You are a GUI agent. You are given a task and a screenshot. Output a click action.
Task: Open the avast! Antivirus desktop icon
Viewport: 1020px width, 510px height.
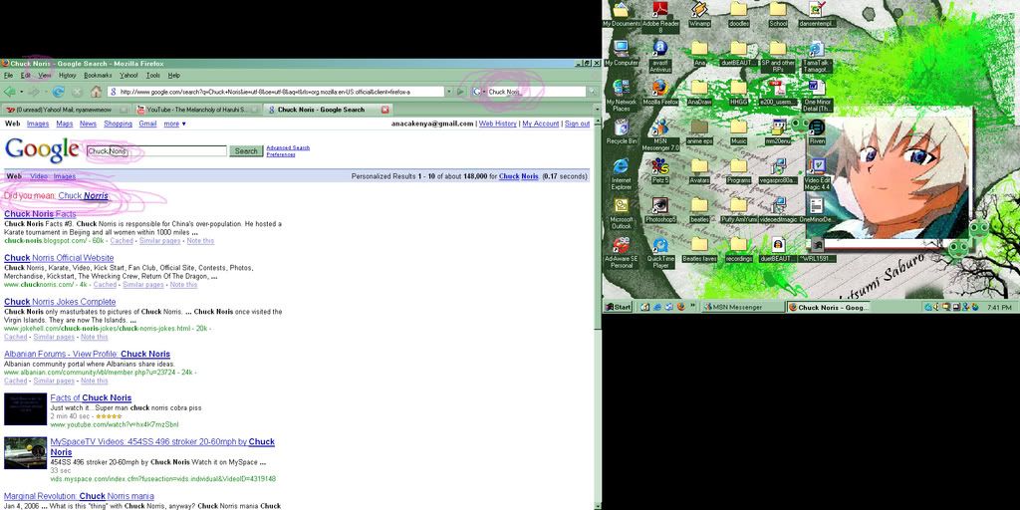point(659,51)
